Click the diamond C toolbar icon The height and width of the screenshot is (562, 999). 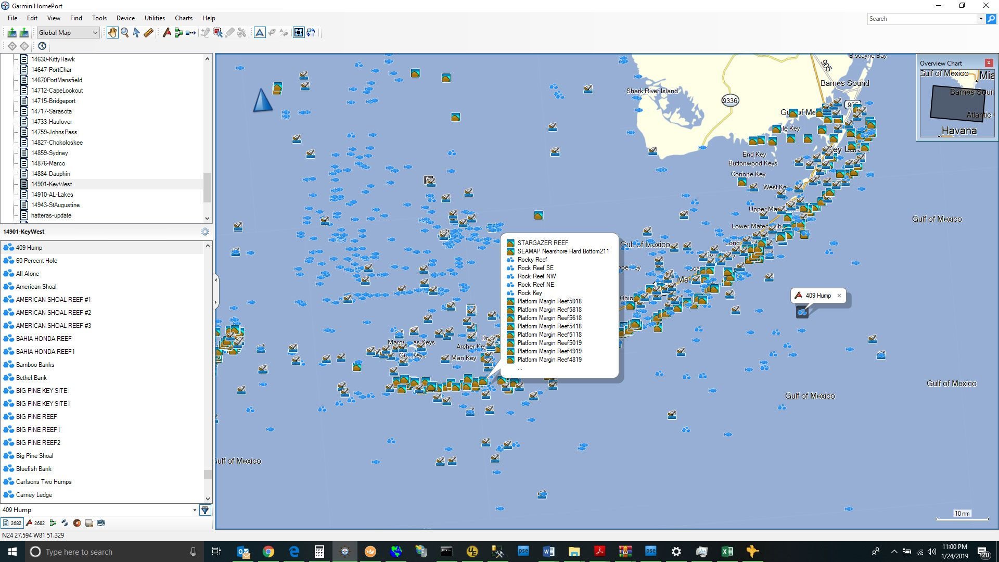click(24, 46)
